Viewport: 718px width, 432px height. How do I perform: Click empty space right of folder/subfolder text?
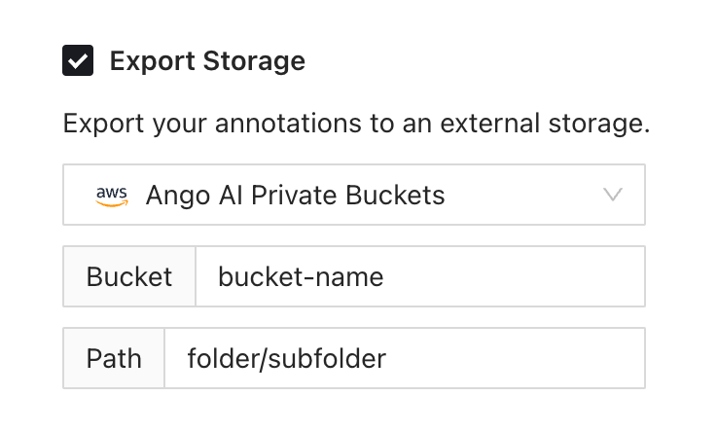(516, 358)
